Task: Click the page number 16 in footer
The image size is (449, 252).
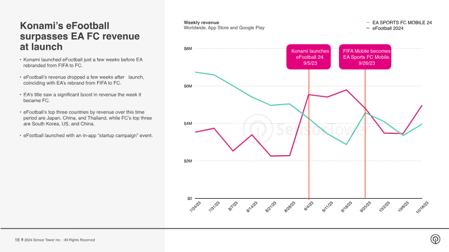Action: pyautogui.click(x=17, y=240)
